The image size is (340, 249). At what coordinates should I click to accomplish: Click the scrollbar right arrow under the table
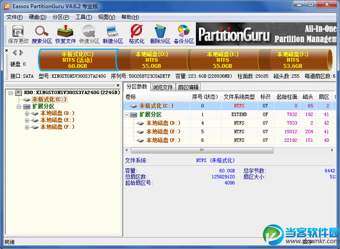click(332, 150)
